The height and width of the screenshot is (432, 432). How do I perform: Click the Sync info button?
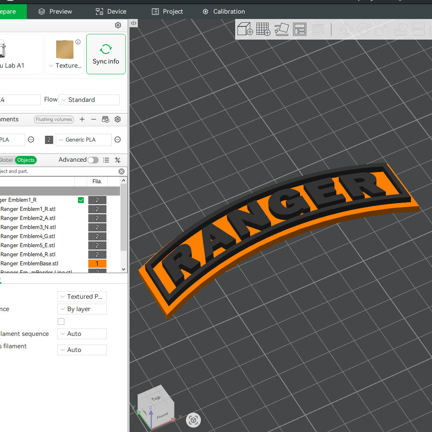click(x=106, y=54)
